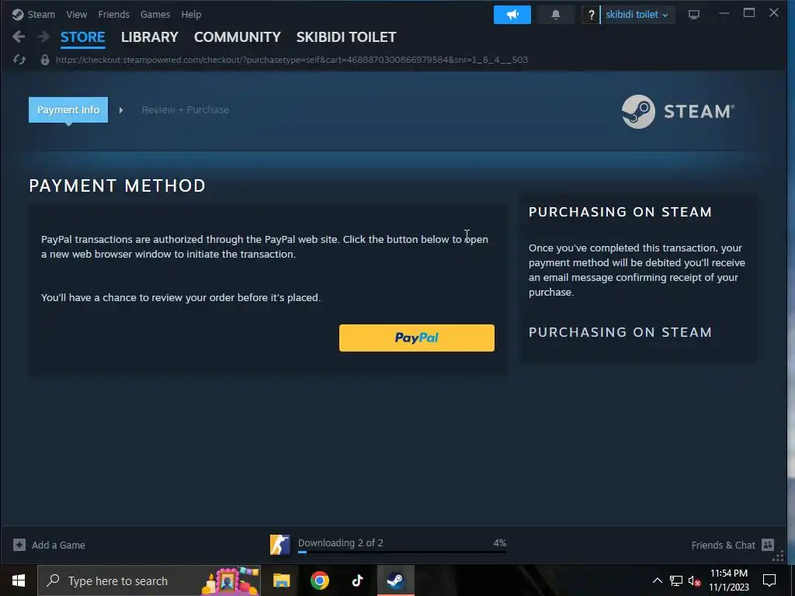795x596 pixels.
Task: Click the PAYMENT METHOD heading
Action: [x=117, y=185]
